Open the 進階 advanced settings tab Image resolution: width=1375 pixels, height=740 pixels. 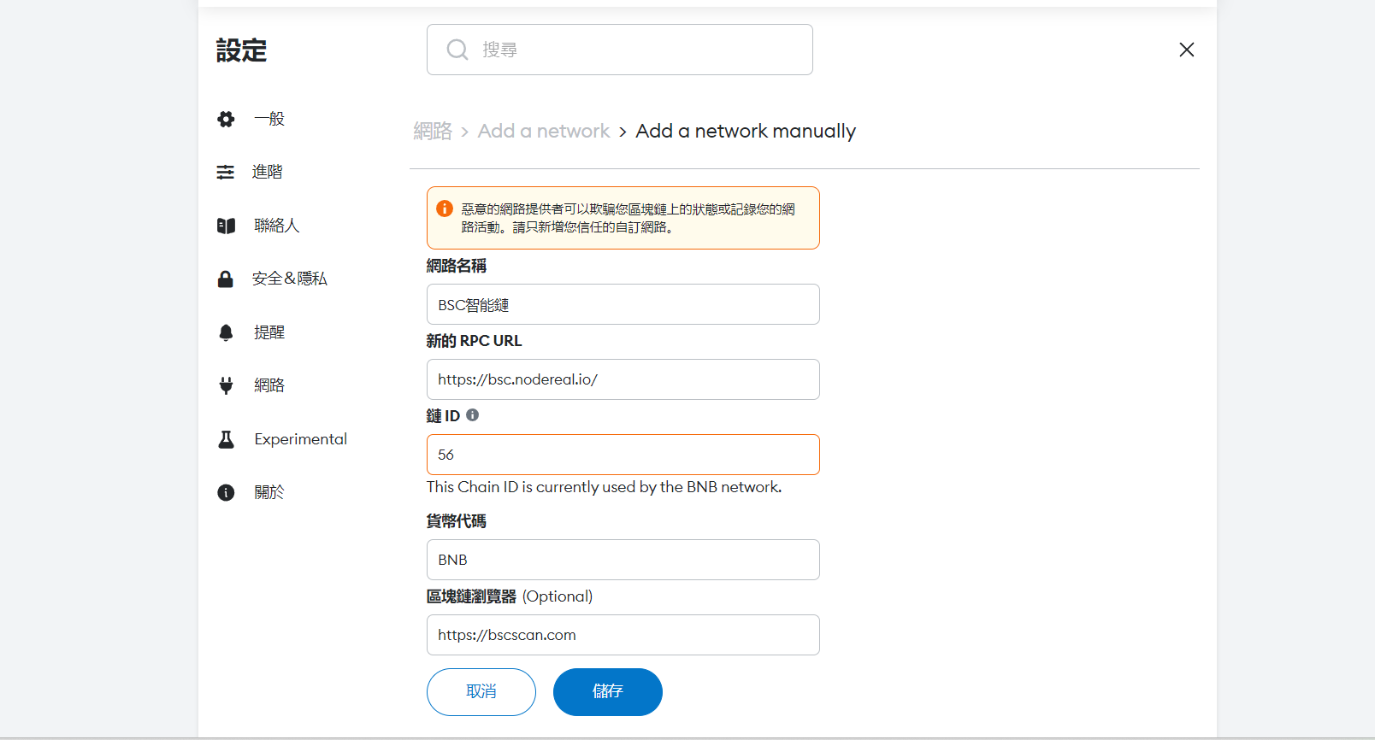[267, 172]
